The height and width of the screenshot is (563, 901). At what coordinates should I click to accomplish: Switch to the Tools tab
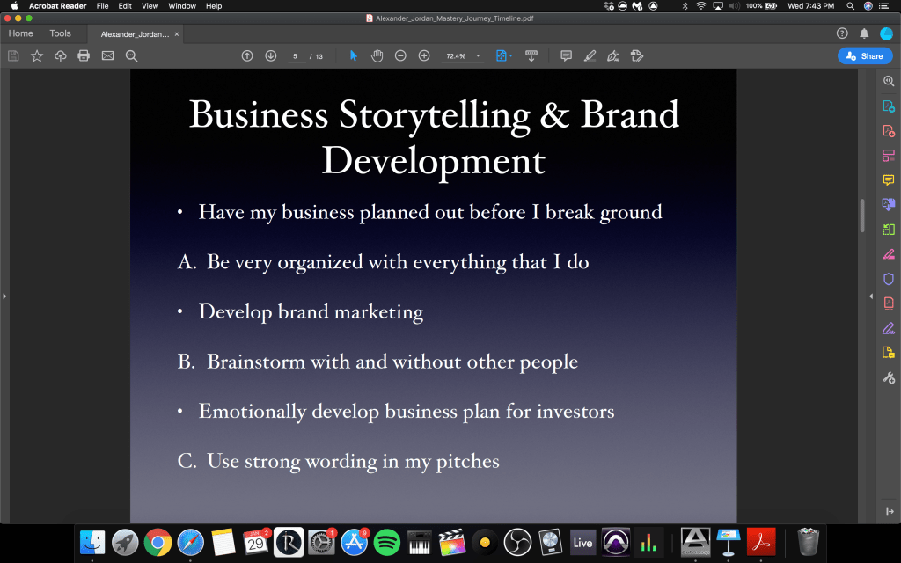[60, 33]
